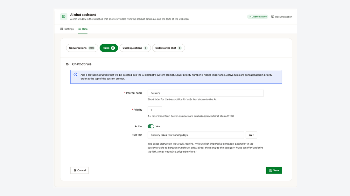350x196 pixels.
Task: Click the info icon in the blue notice
Action: [x=75, y=75]
